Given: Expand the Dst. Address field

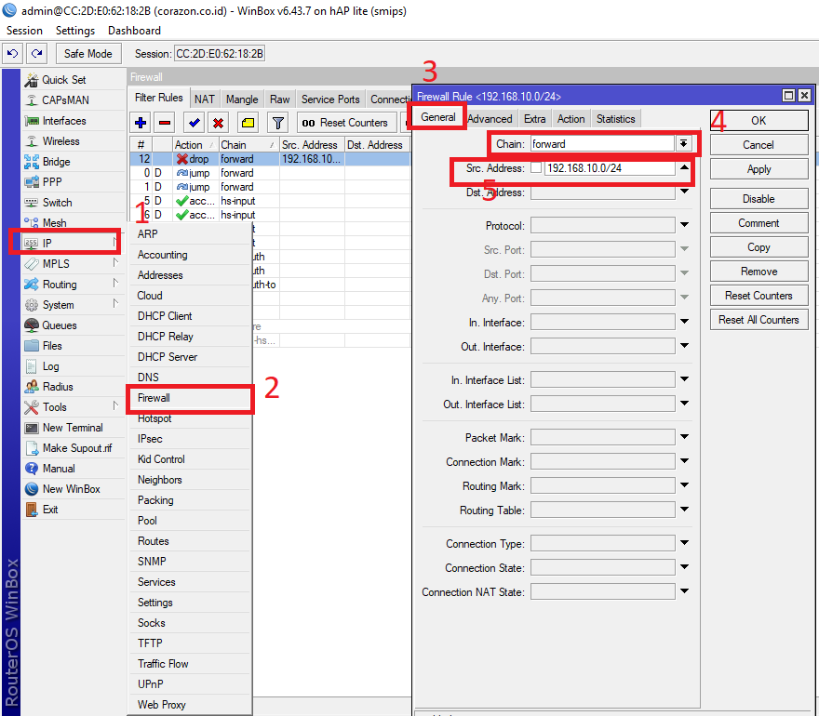Looking at the screenshot, I should (684, 192).
